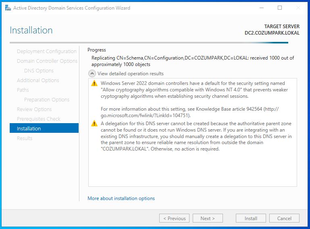Click the first yellow warning icon
Screen dimensions: 310x229
coord(94,84)
